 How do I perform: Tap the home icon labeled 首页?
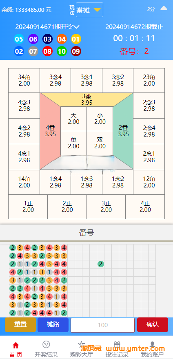[x=16, y=345]
